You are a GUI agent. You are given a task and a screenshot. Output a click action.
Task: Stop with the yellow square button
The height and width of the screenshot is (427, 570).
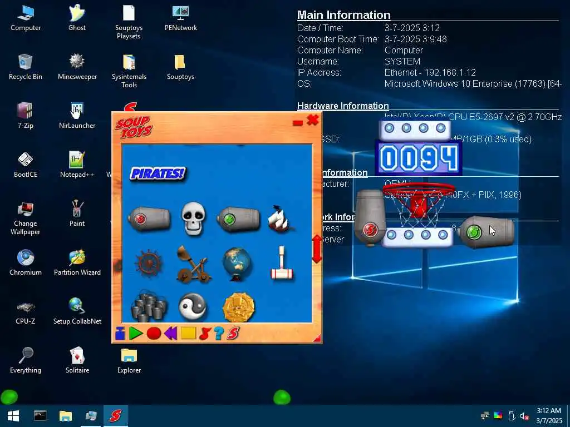pyautogui.click(x=188, y=333)
